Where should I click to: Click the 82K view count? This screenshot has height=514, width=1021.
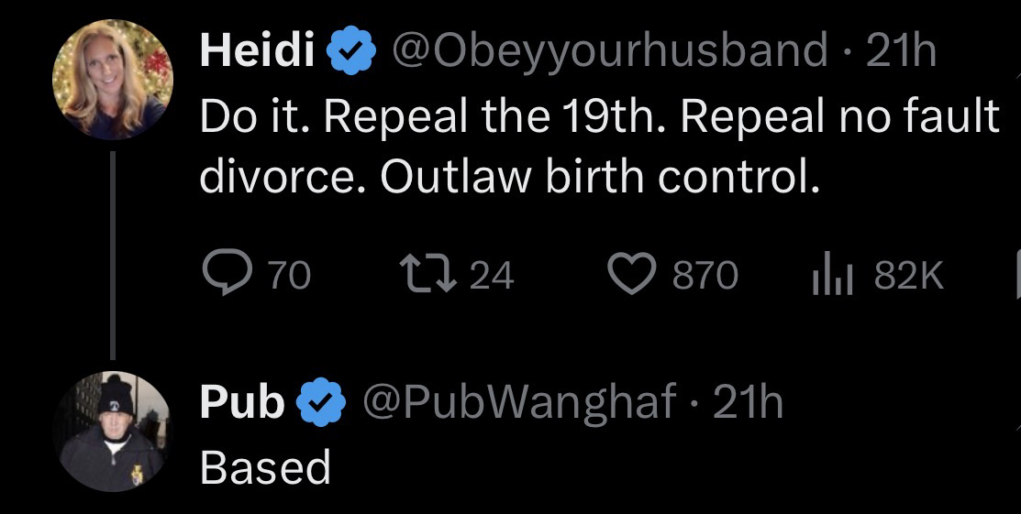[x=907, y=275]
